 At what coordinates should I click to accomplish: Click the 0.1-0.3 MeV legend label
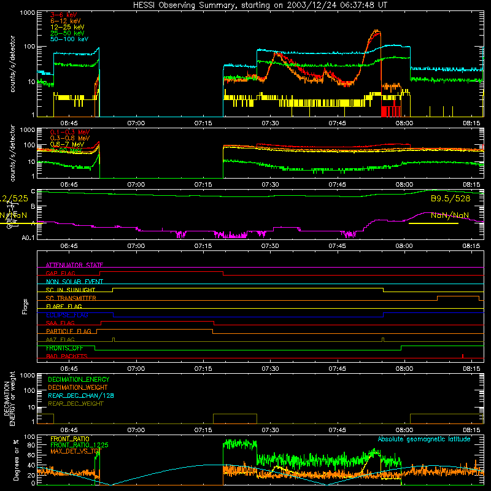pos(70,132)
